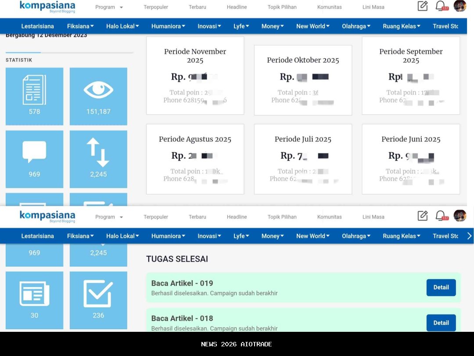Click Detail for Baca Artikel - 019
474x356 pixels.
pos(441,287)
